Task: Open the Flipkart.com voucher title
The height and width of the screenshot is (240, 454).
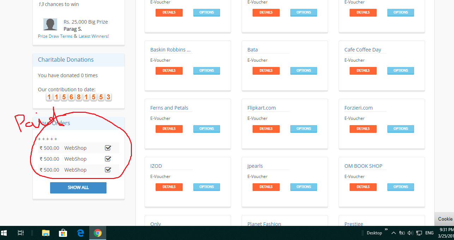Action: (261, 108)
